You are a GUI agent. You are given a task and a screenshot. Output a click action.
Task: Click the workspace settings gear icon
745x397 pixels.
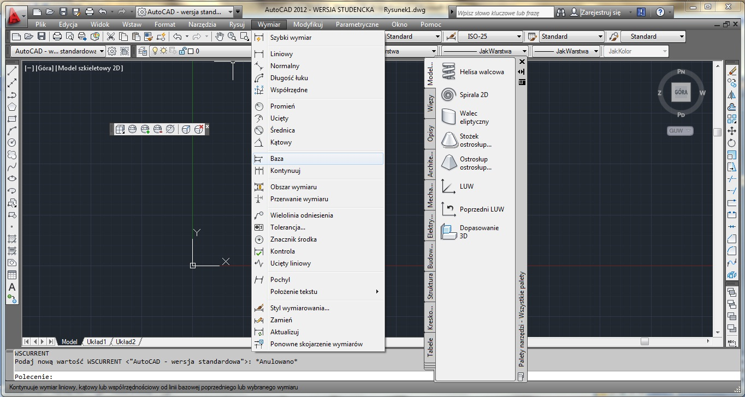112,51
